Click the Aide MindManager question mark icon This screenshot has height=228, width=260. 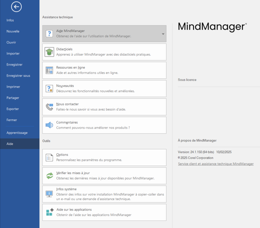(49, 34)
